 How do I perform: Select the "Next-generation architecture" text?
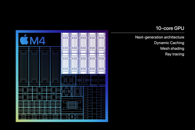coord(159,37)
